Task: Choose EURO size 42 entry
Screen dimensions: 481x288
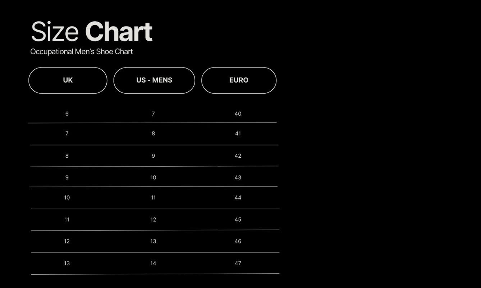Action: [x=238, y=156]
